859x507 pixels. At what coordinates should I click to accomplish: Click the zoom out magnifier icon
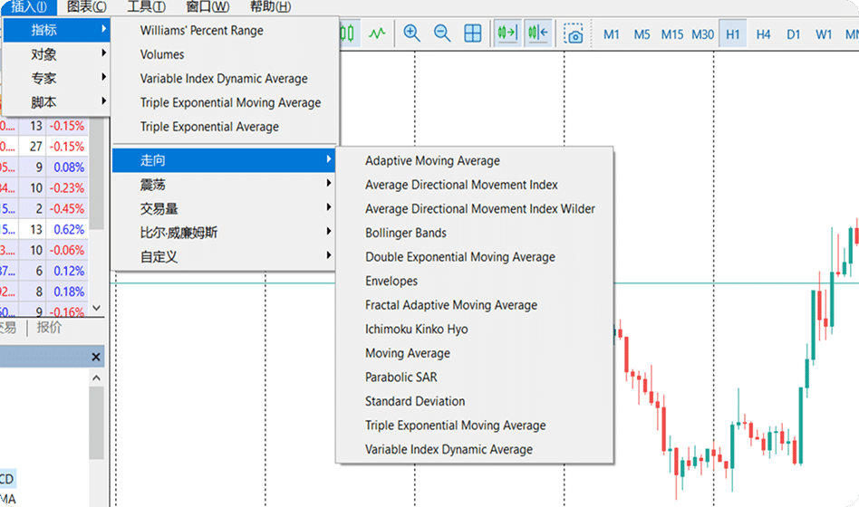pos(442,33)
